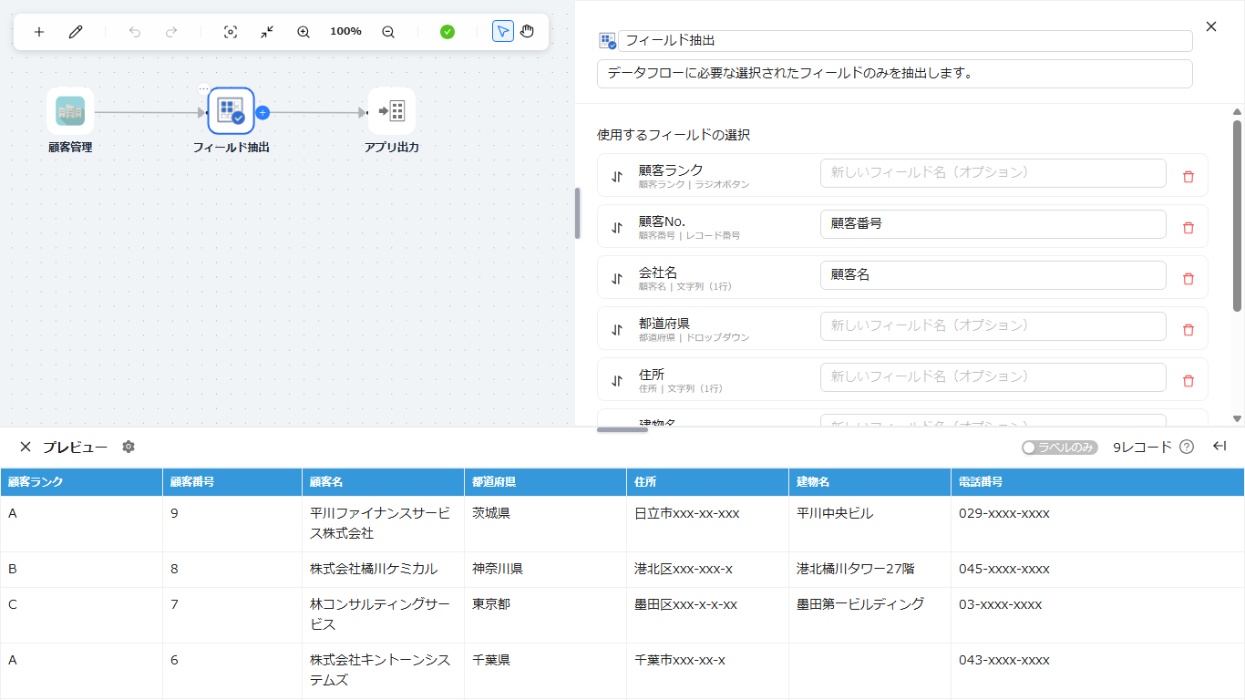The height and width of the screenshot is (700, 1245).
Task: Click the collapse arrows icon in toolbar
Action: tap(267, 32)
